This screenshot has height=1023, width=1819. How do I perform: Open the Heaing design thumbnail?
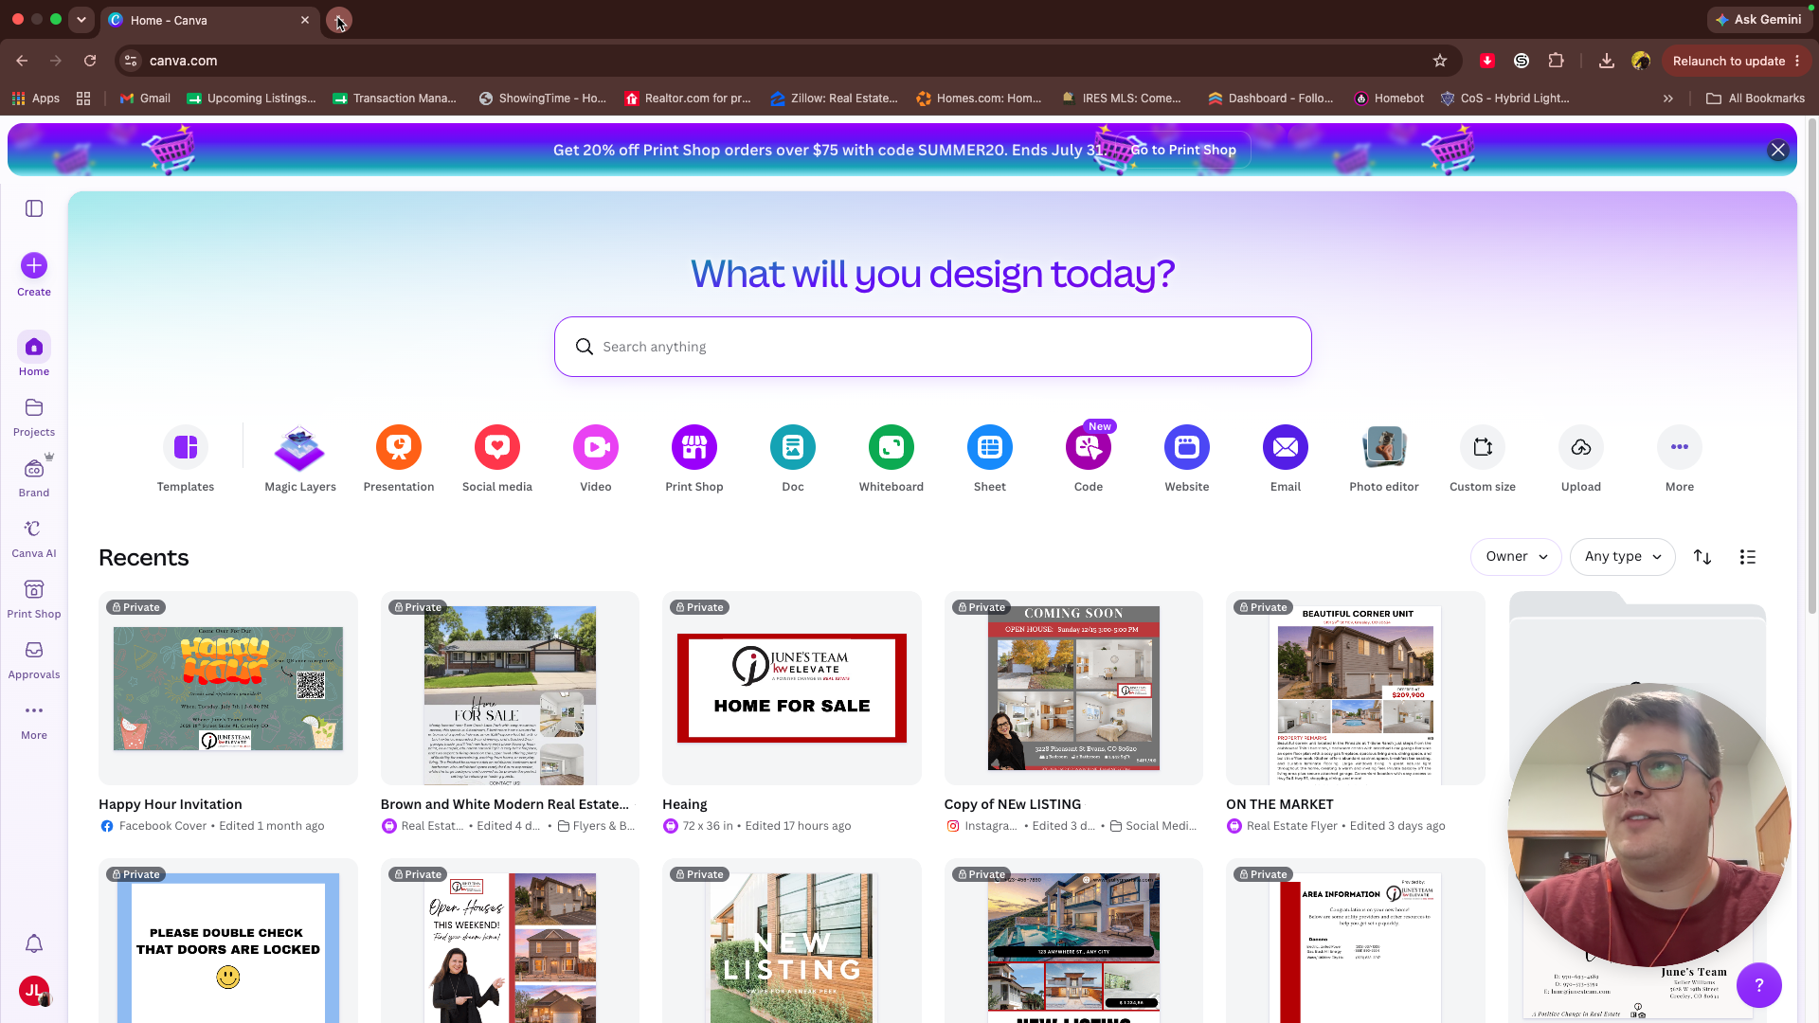pos(792,689)
